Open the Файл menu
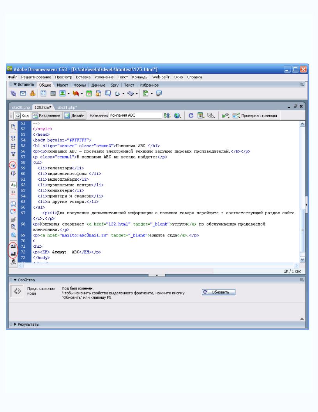This screenshot has height=412, width=318. pyautogui.click(x=12, y=77)
